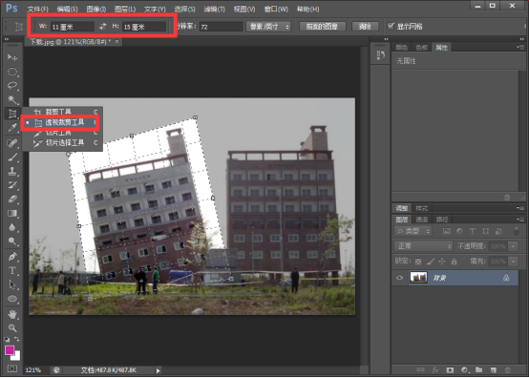
Task: Select the Hand tool
Action: pyautogui.click(x=12, y=314)
